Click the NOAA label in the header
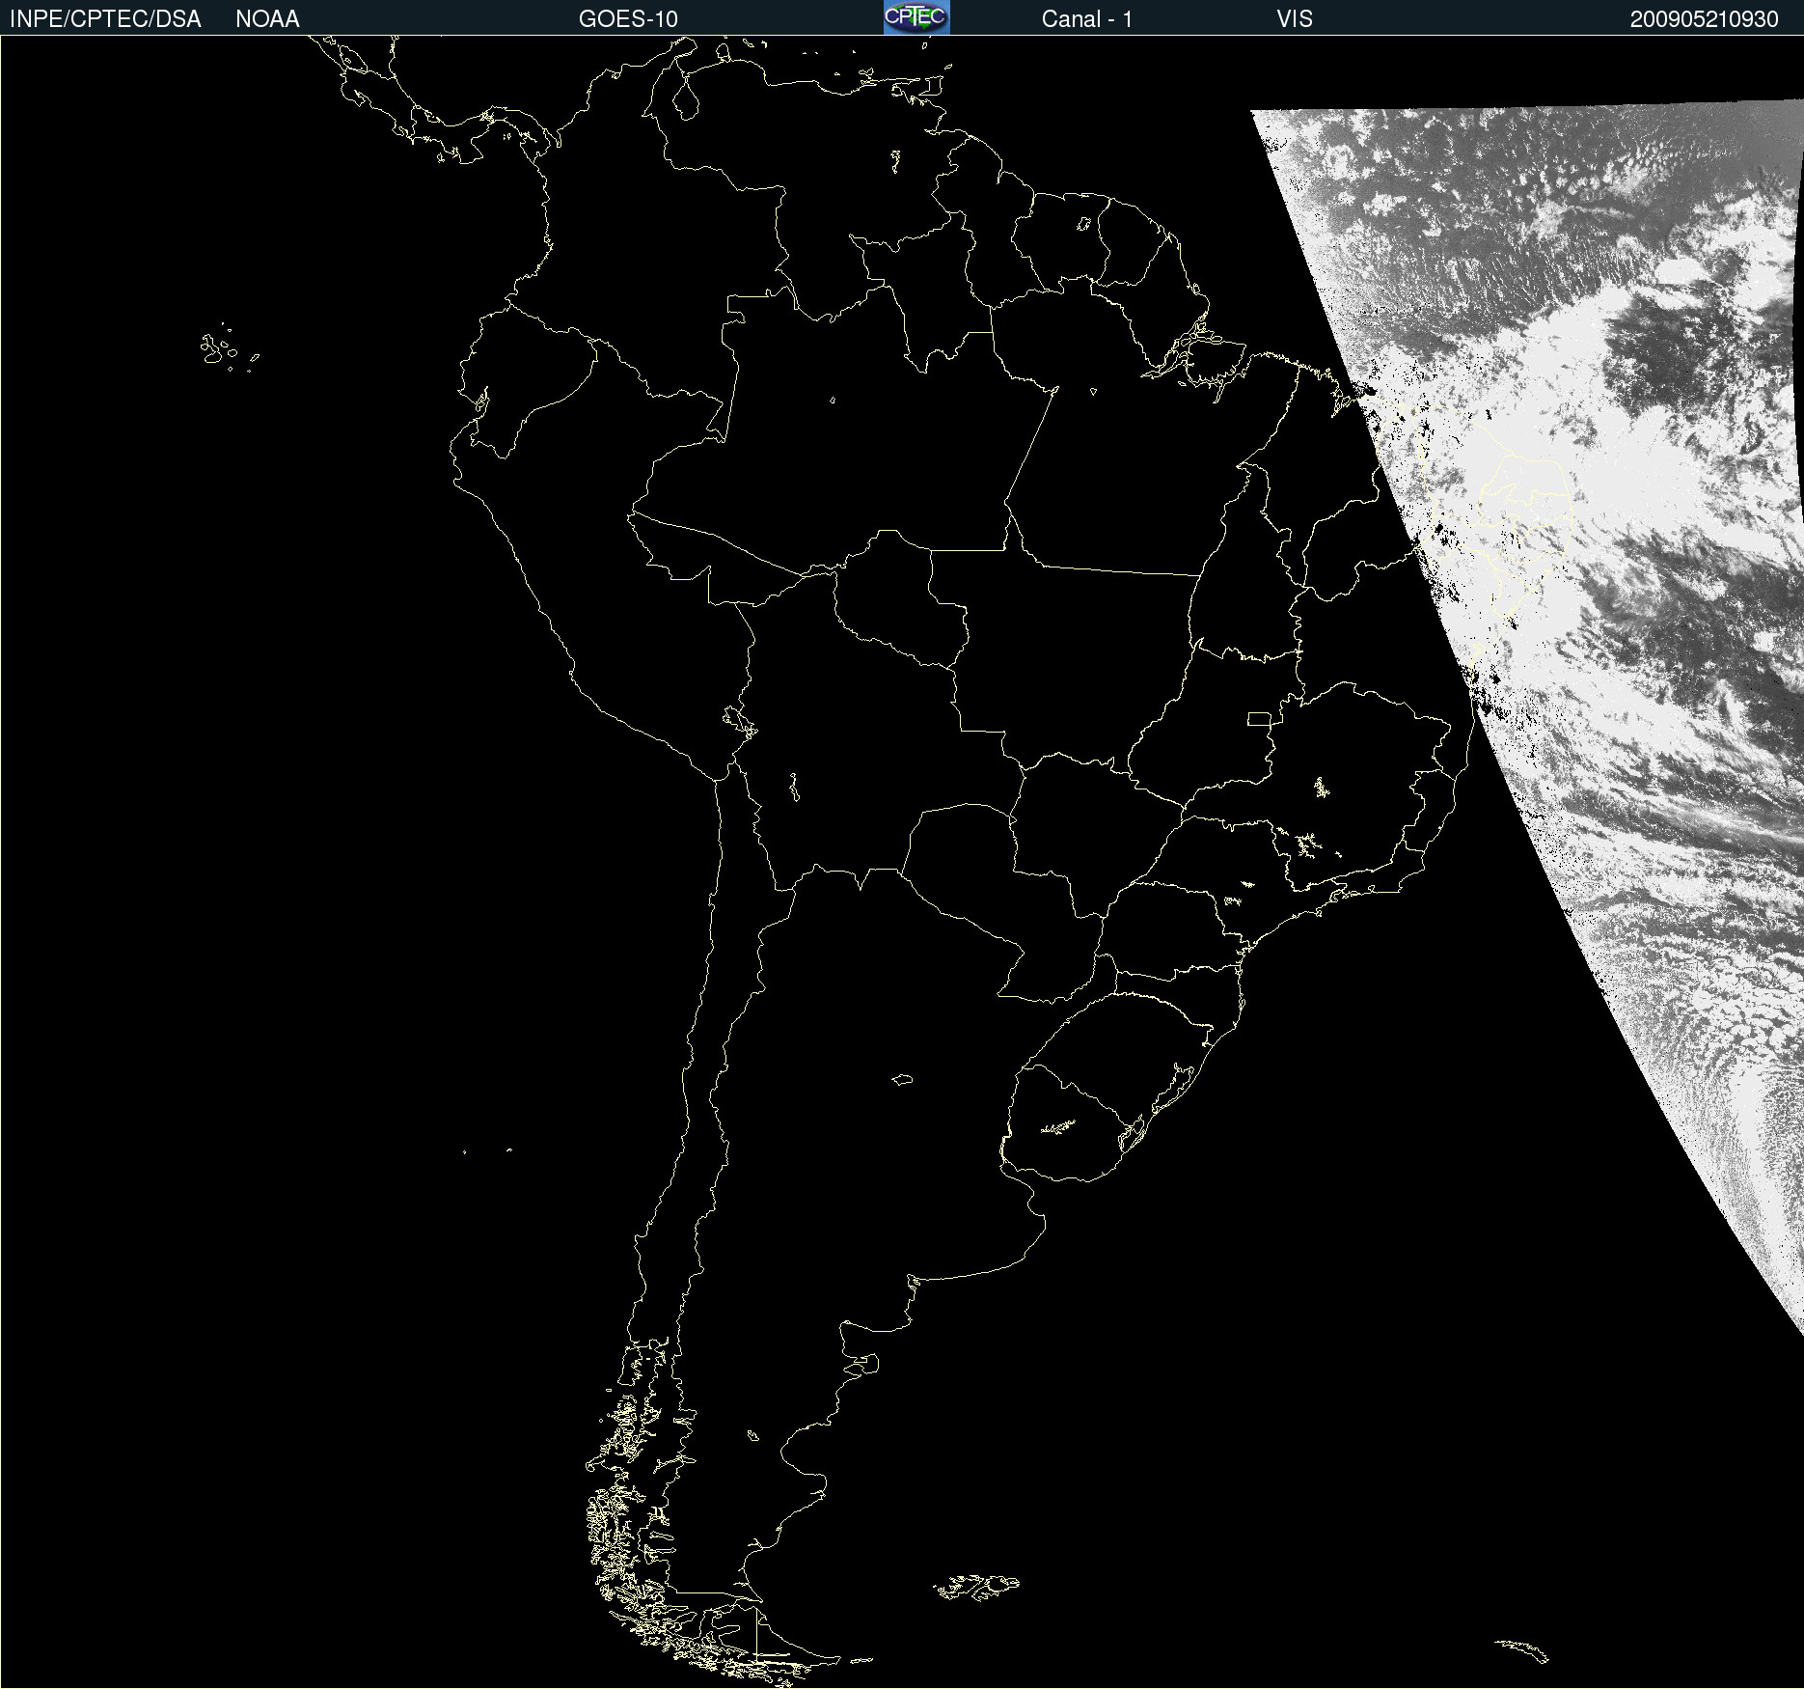The image size is (1804, 1689). [x=267, y=19]
